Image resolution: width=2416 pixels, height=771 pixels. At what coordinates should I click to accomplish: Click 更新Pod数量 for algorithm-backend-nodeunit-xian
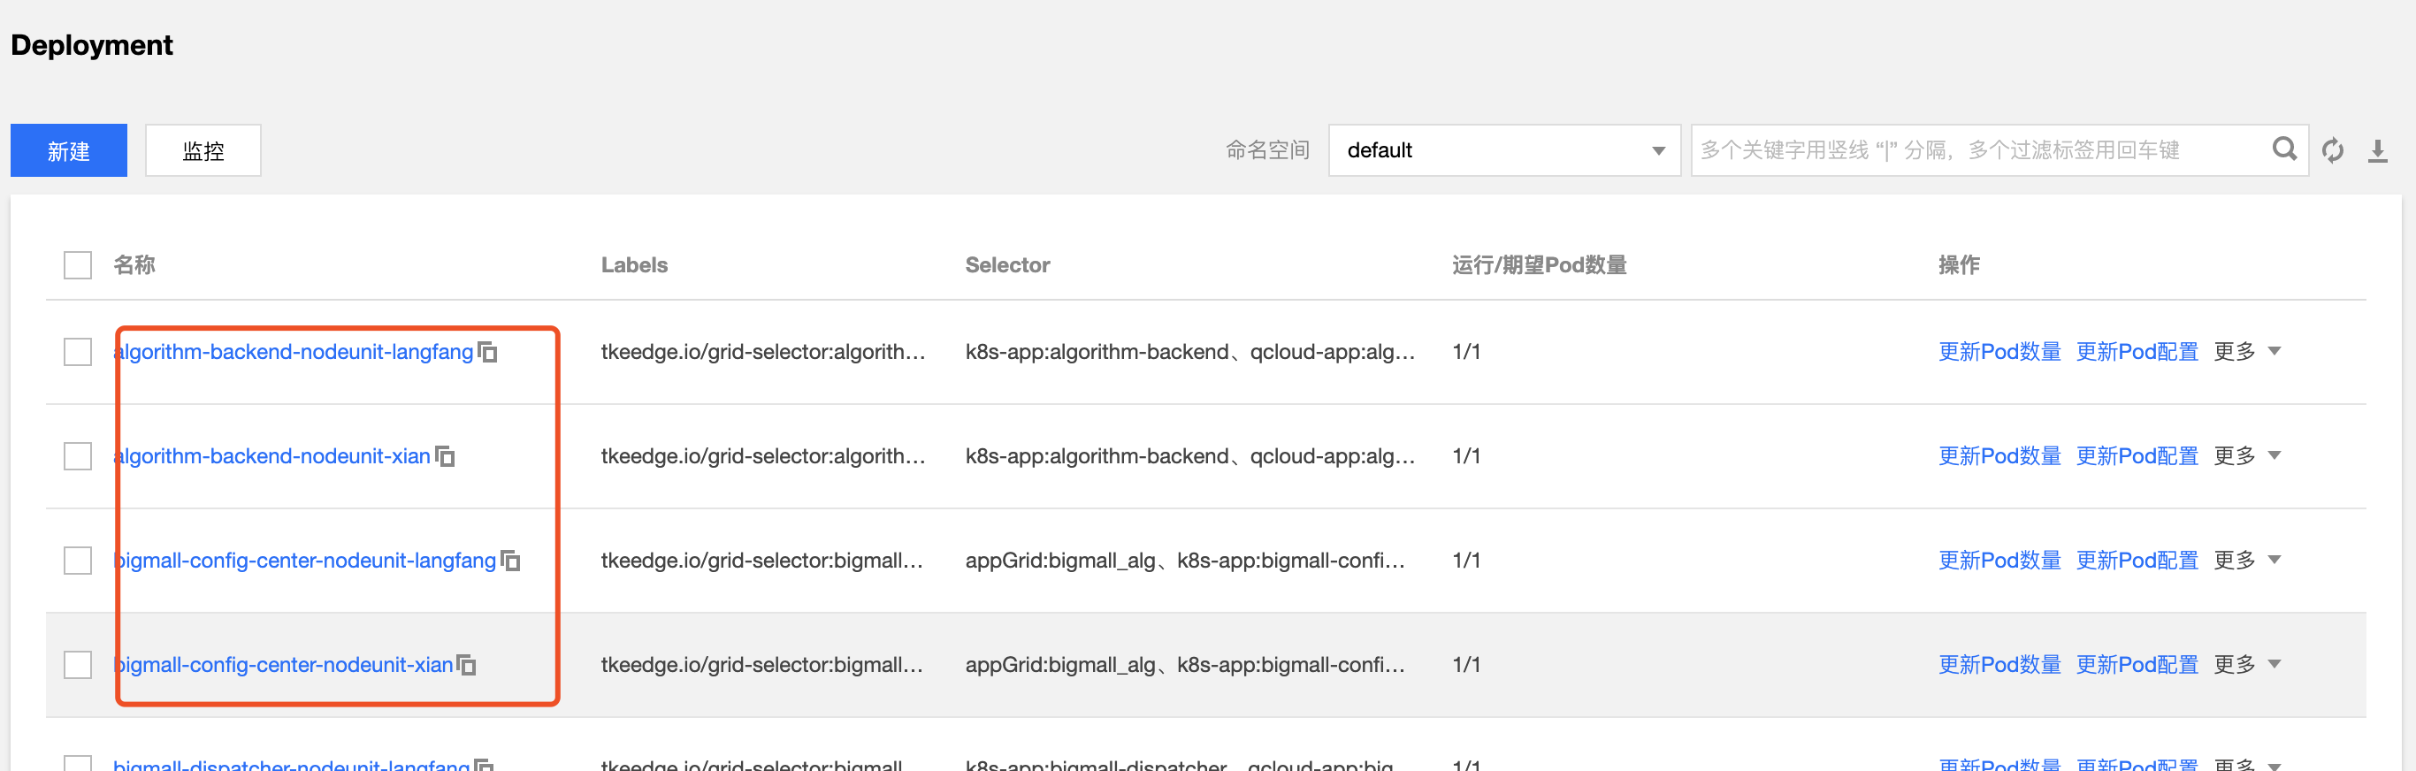point(1999,456)
